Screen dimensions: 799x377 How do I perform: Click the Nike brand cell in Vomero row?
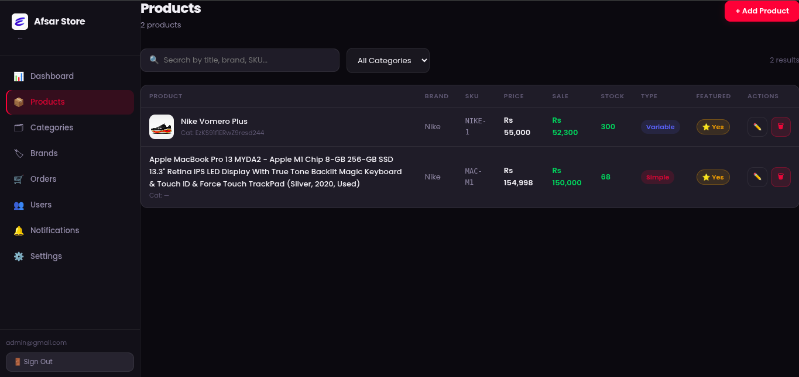433,127
